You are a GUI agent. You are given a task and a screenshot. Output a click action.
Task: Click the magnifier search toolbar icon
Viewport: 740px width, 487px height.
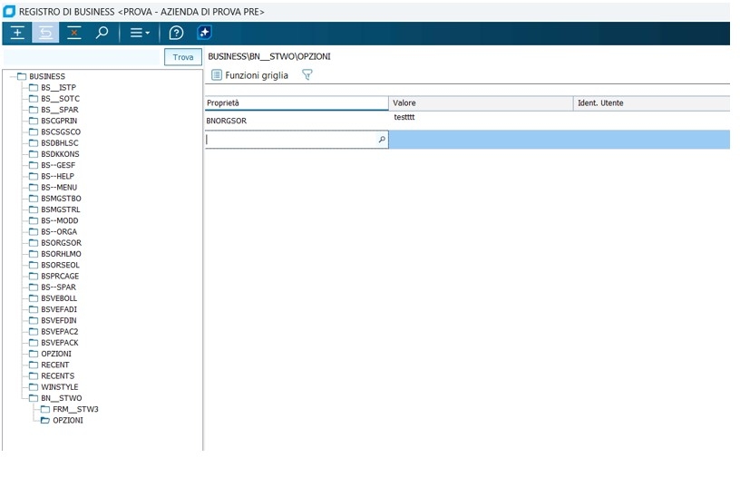(102, 33)
